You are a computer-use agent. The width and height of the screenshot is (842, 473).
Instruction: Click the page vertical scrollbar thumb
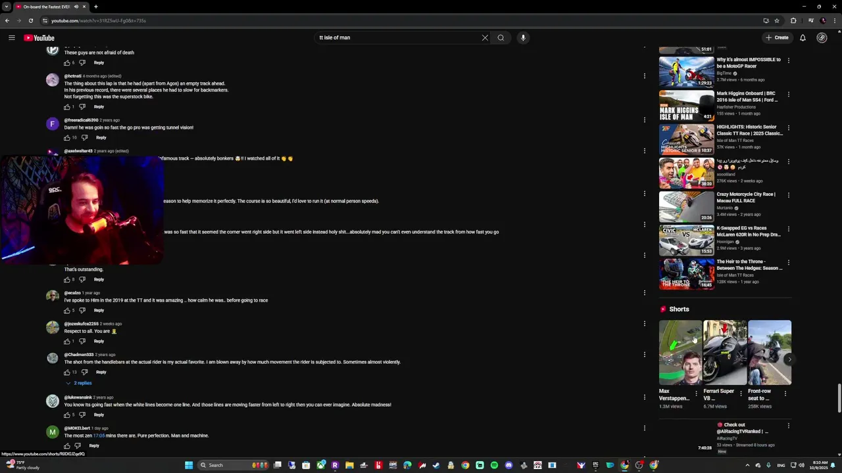[x=838, y=397]
